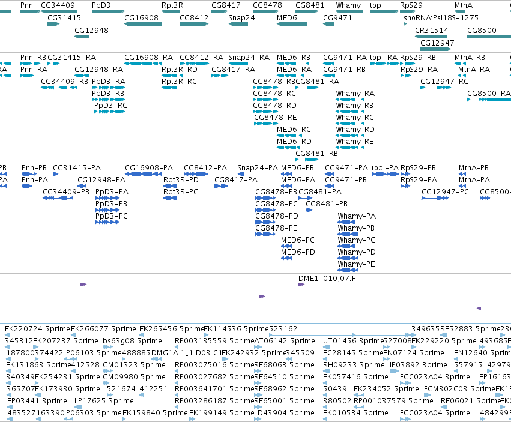Screen dimensions: 511x422
Task: Open the EK220724.5prime EST label
Action: (x=37, y=329)
